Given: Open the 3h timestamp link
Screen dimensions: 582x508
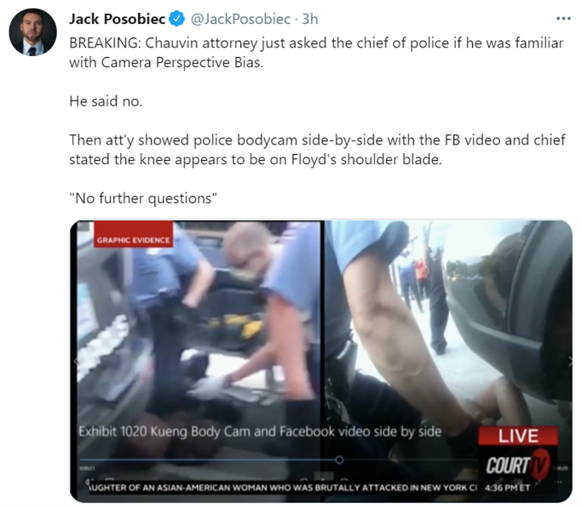Looking at the screenshot, I should (310, 19).
